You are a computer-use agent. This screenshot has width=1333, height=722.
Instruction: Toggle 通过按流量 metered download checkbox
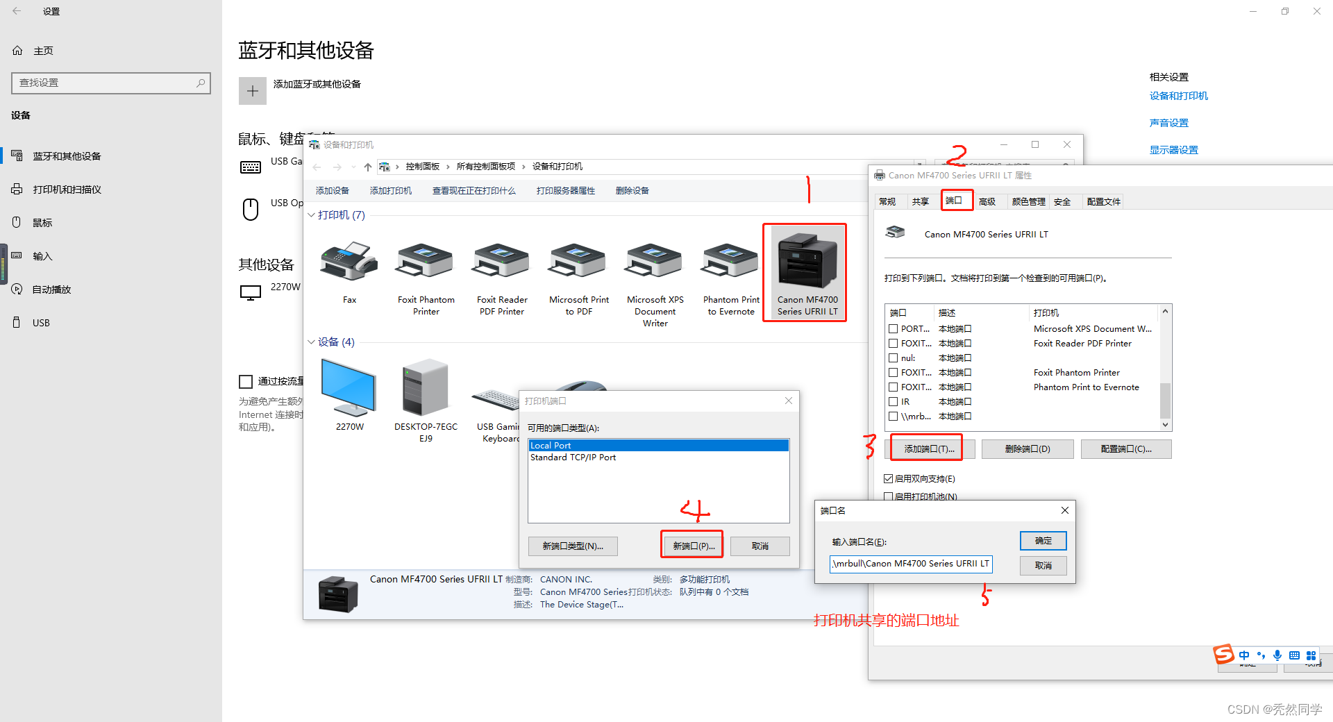click(246, 381)
